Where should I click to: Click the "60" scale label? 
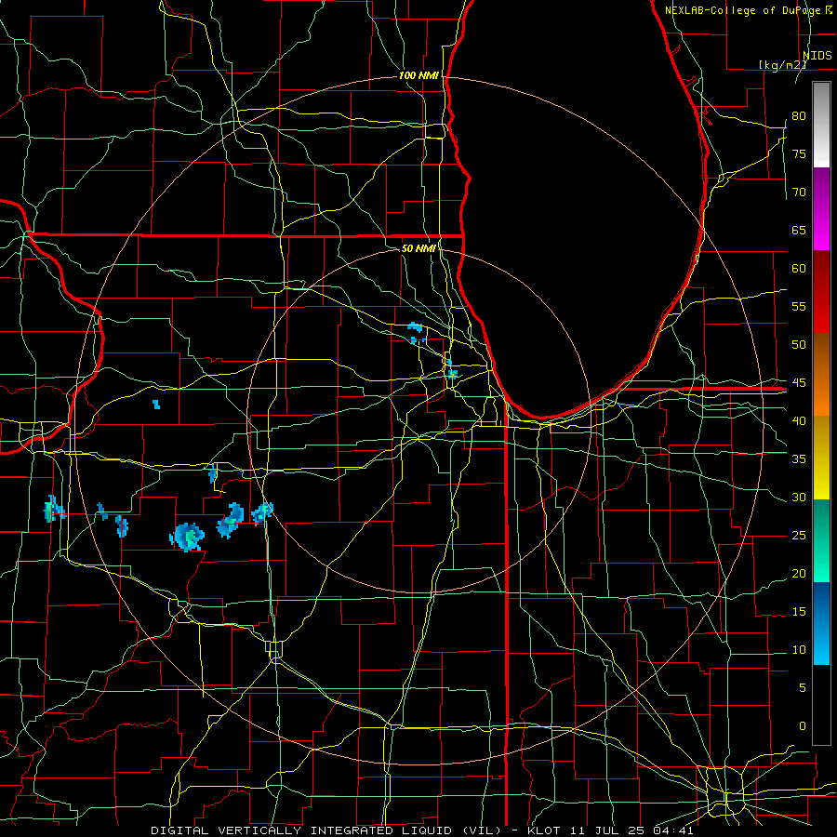click(799, 269)
